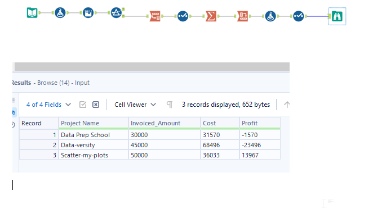
Task: Click the Invoiced_Amount column header
Action: [x=165, y=123]
